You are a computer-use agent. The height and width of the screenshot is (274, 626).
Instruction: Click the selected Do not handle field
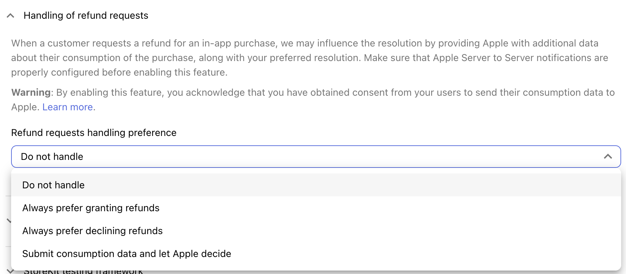point(316,156)
